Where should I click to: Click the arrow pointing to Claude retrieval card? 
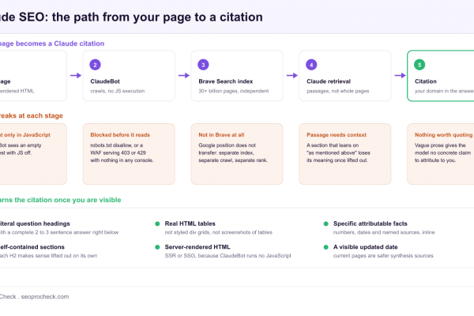(x=292, y=75)
